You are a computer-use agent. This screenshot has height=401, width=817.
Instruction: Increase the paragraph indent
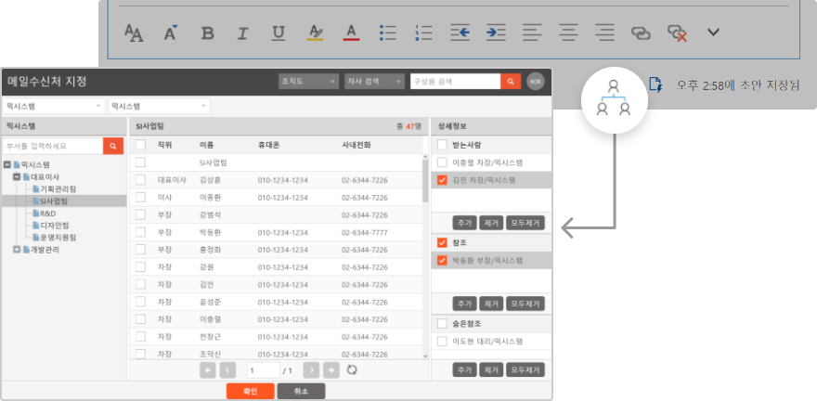pos(496,32)
